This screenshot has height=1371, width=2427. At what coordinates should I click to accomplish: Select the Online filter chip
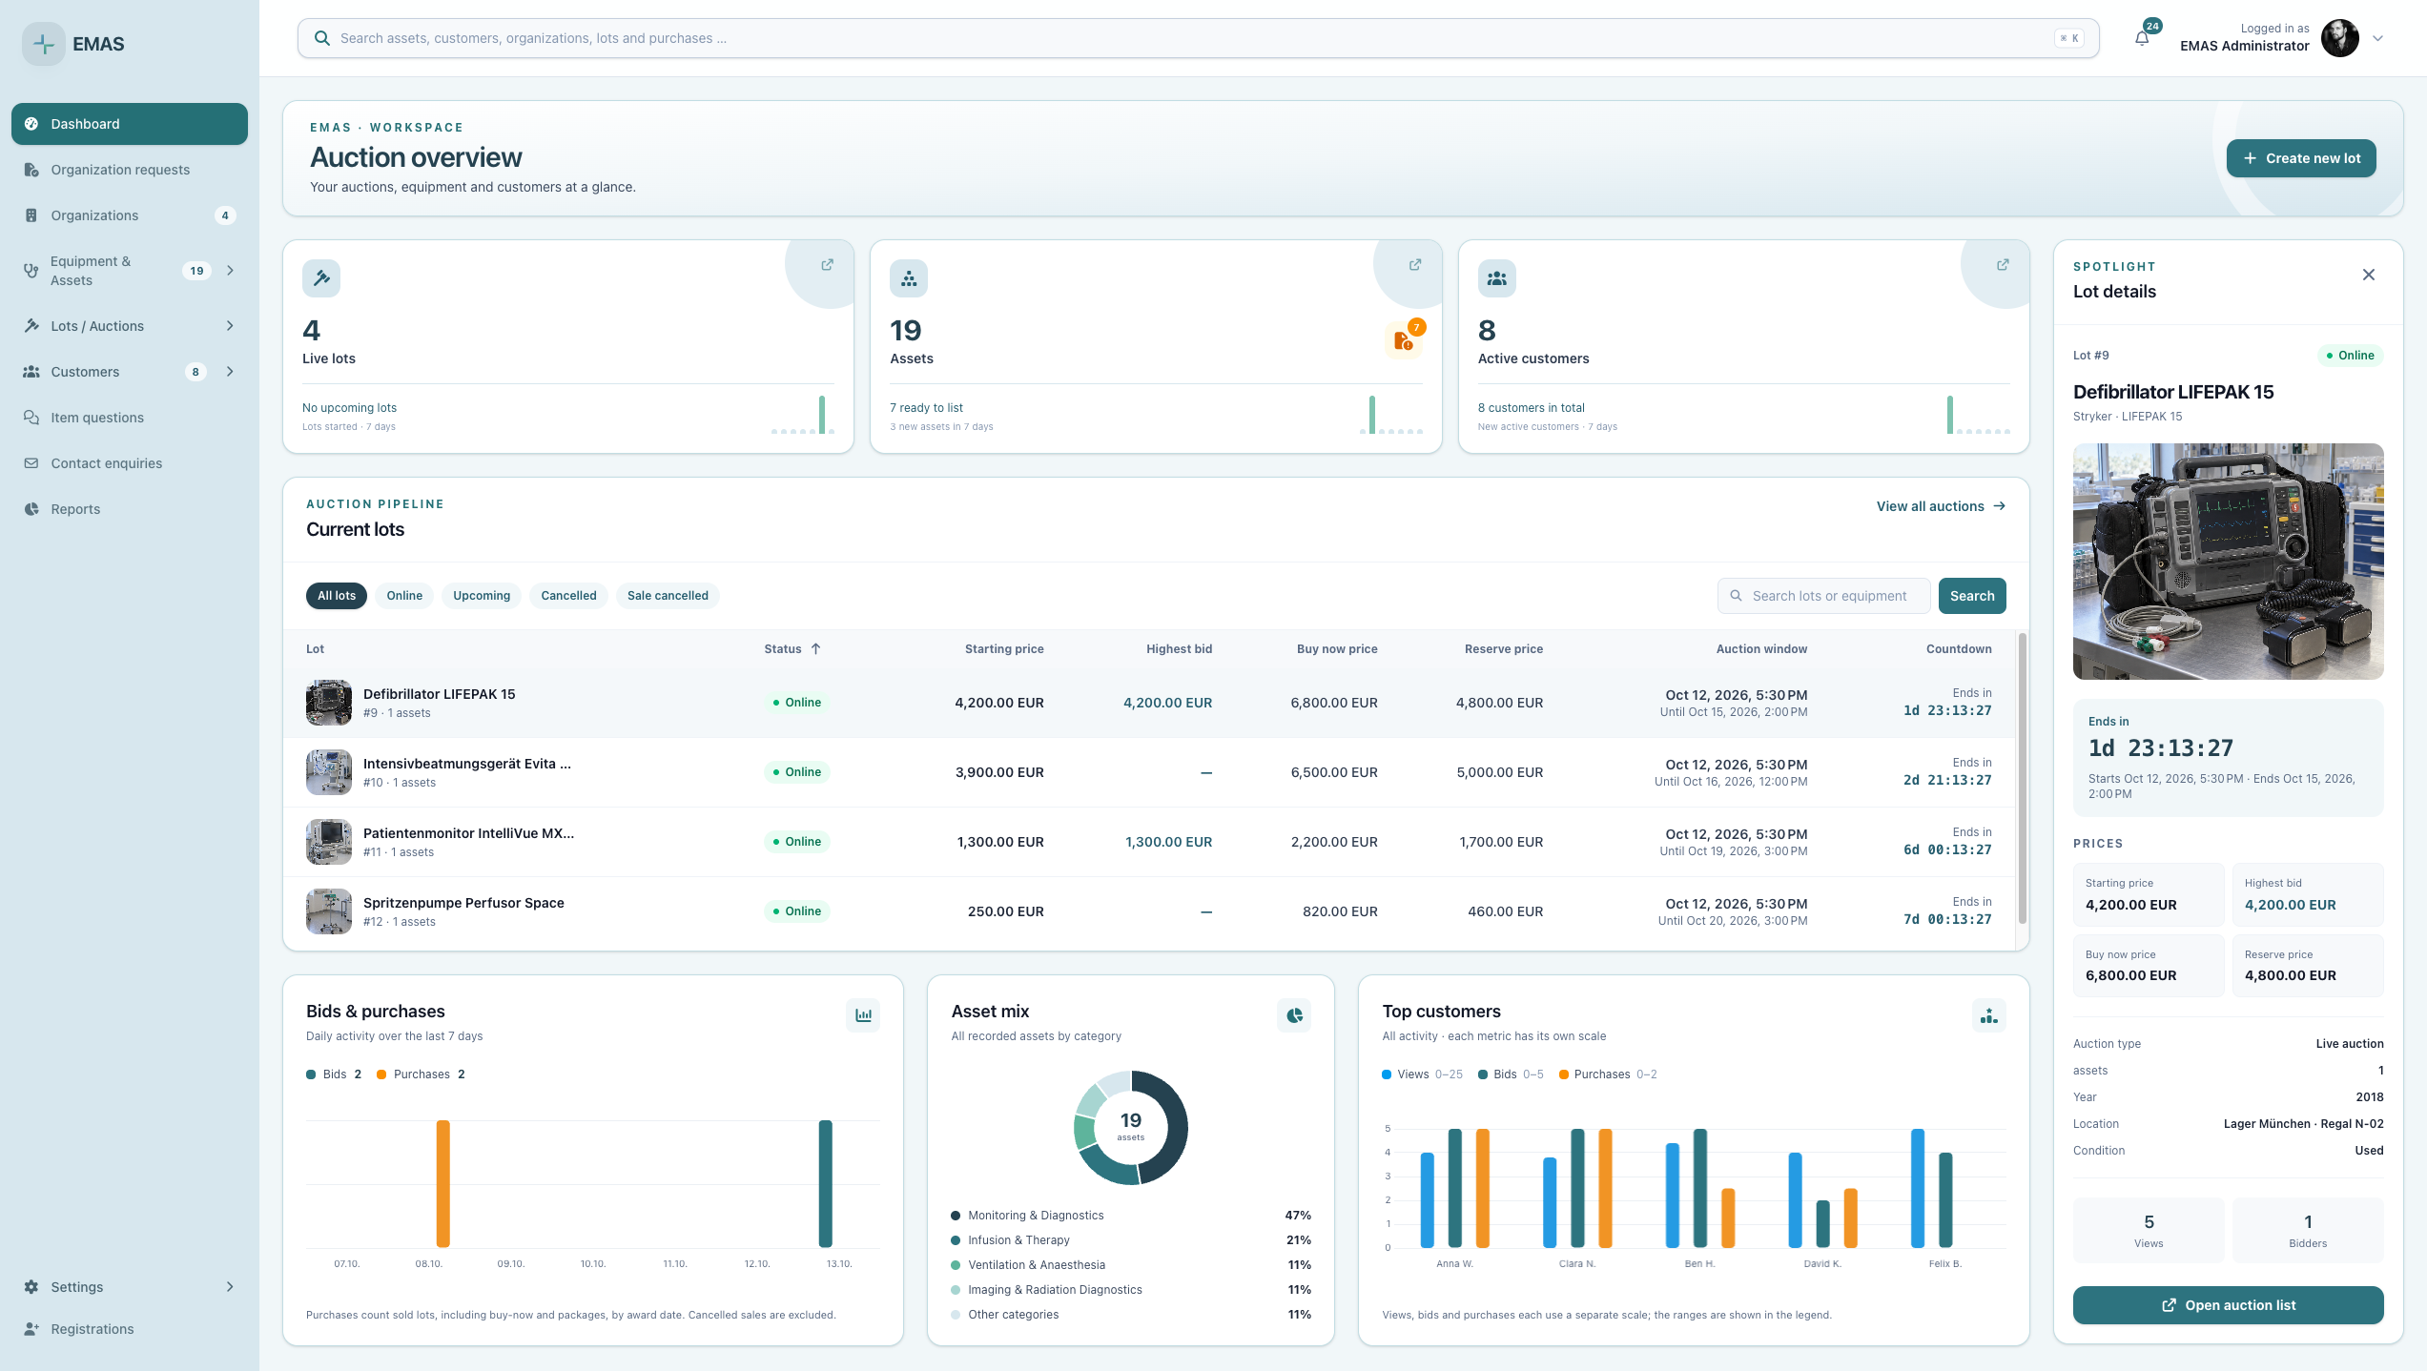pos(404,596)
